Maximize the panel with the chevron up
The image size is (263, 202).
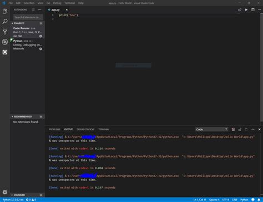(253, 129)
